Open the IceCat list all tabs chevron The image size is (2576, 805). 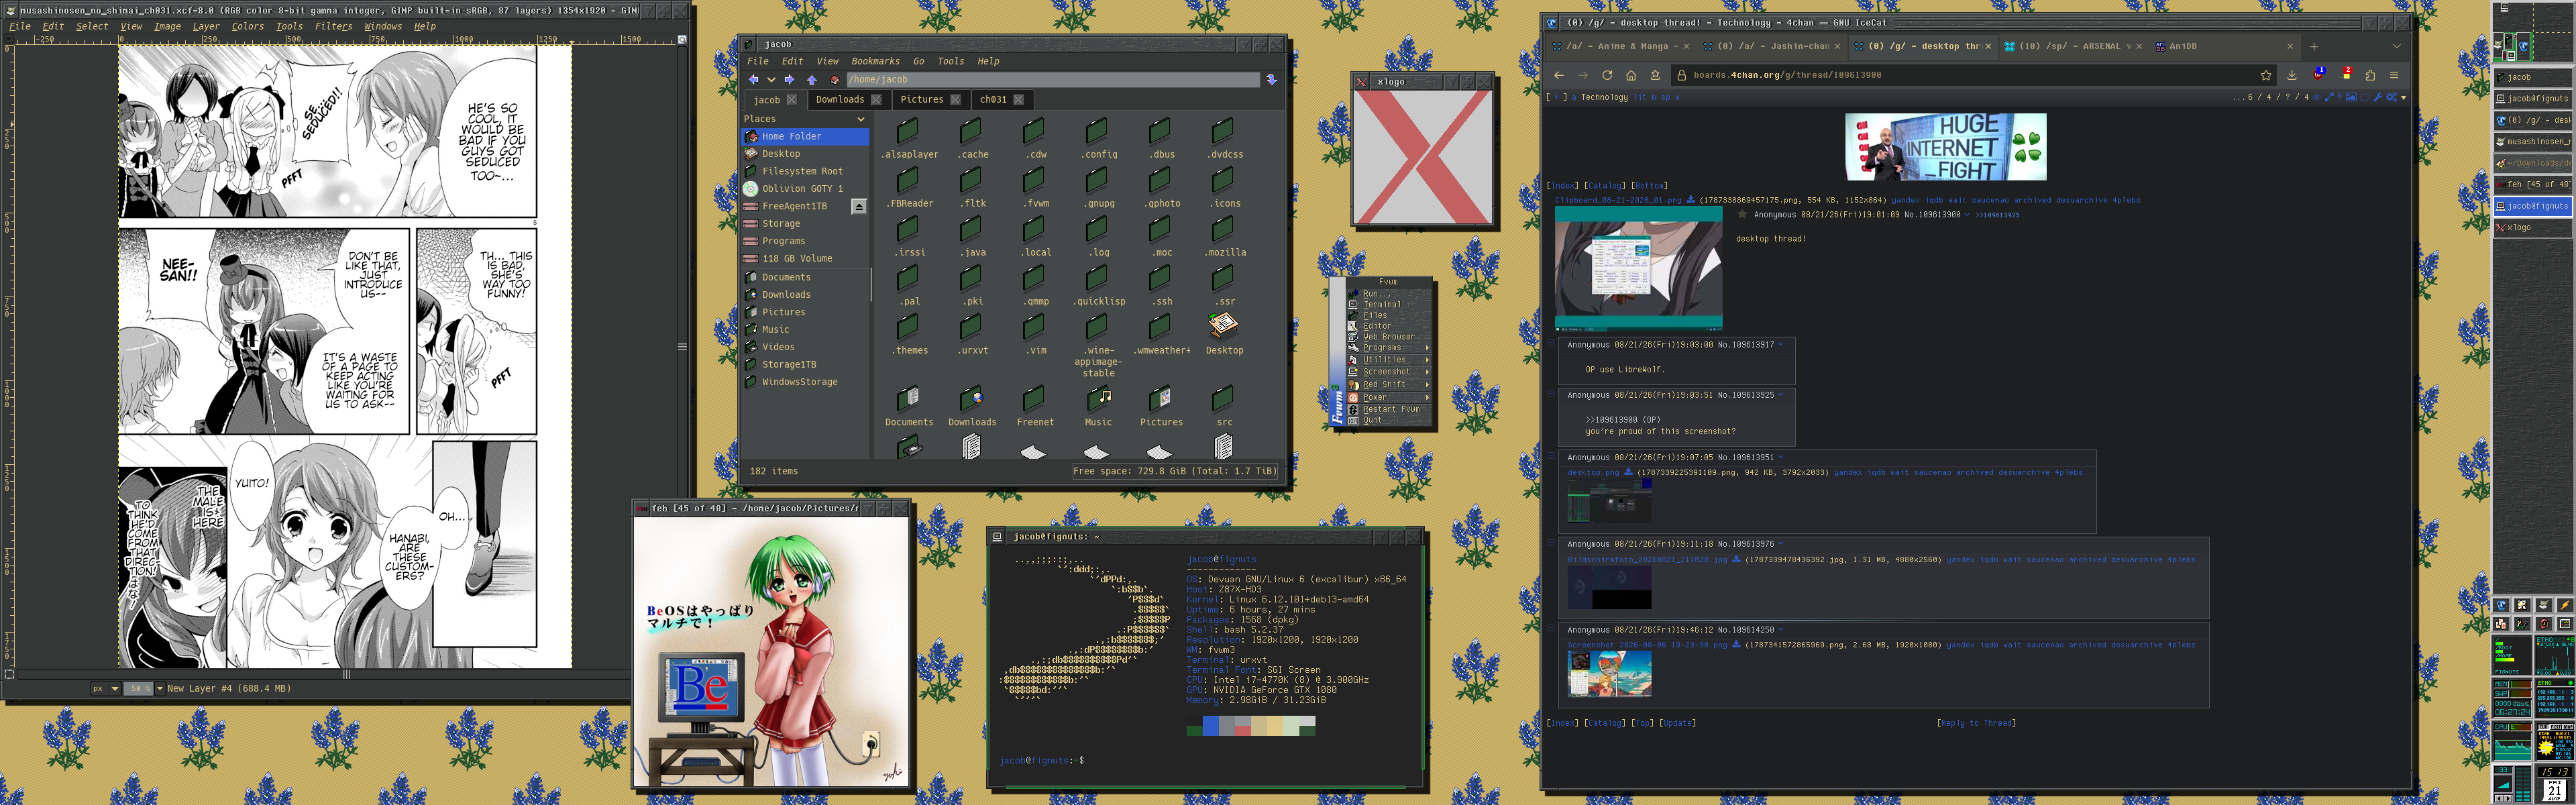2397,47
